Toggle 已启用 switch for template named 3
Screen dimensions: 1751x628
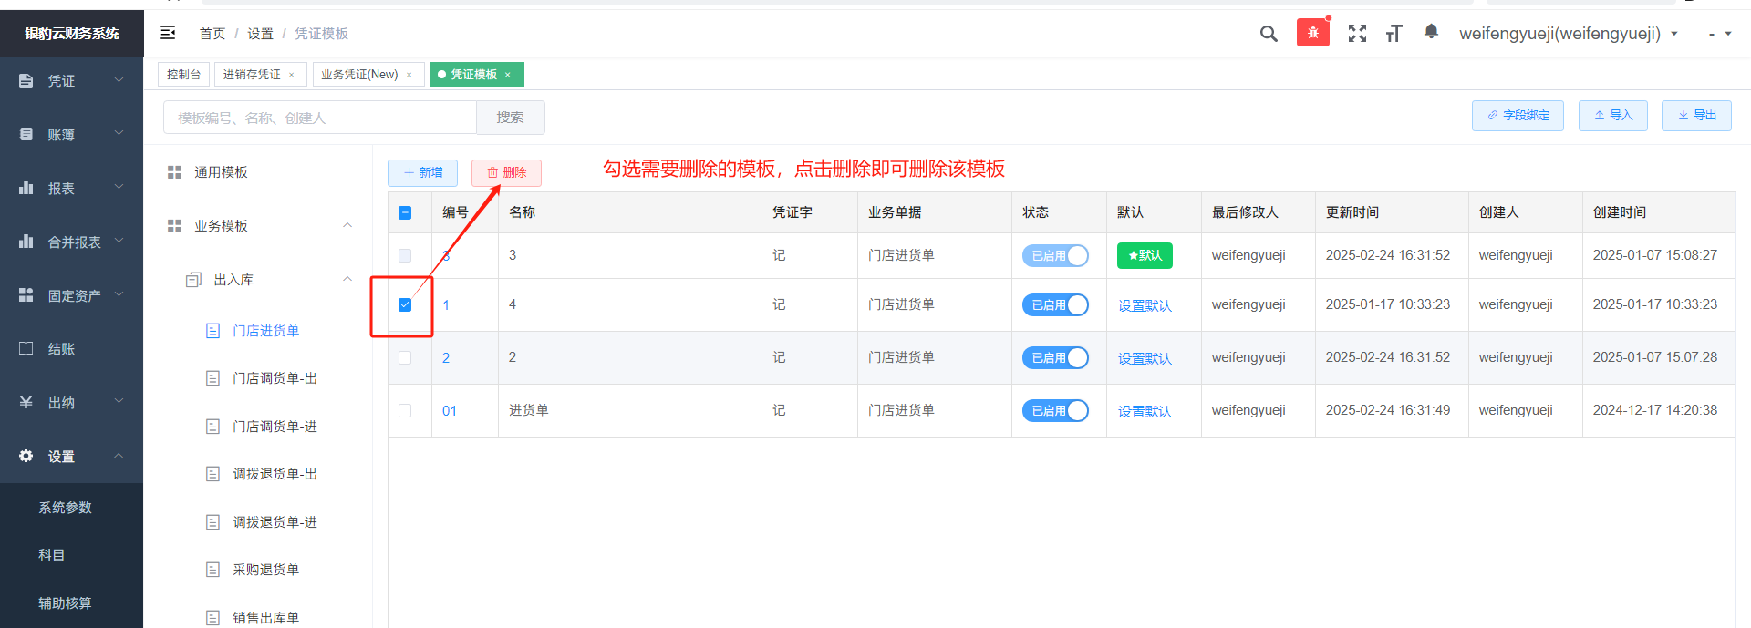pyautogui.click(x=1055, y=256)
